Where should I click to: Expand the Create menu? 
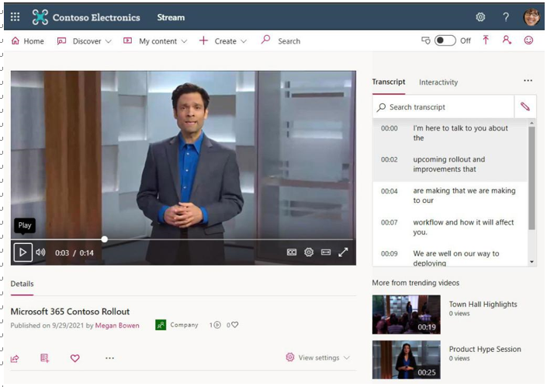[x=223, y=41]
